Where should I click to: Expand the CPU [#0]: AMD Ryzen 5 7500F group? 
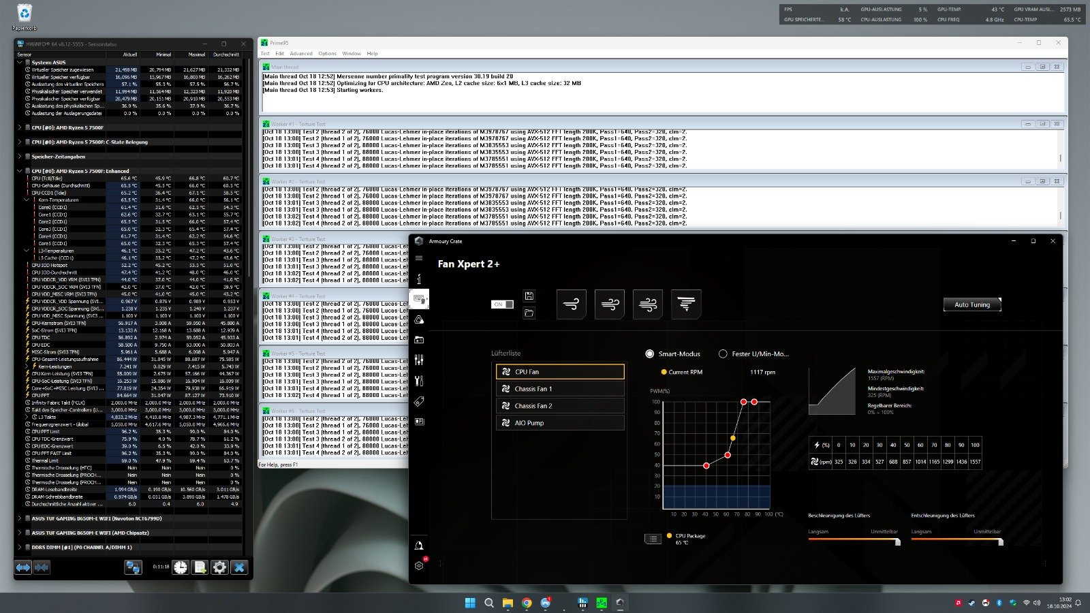point(19,127)
